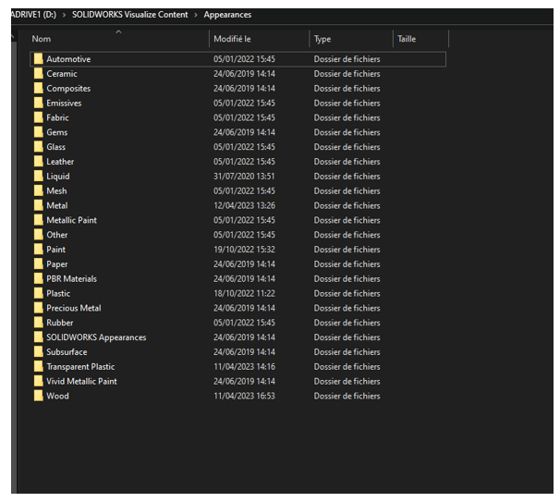Screen dimensions: 560x502
Task: Click the Glass folder name
Action: [56, 147]
